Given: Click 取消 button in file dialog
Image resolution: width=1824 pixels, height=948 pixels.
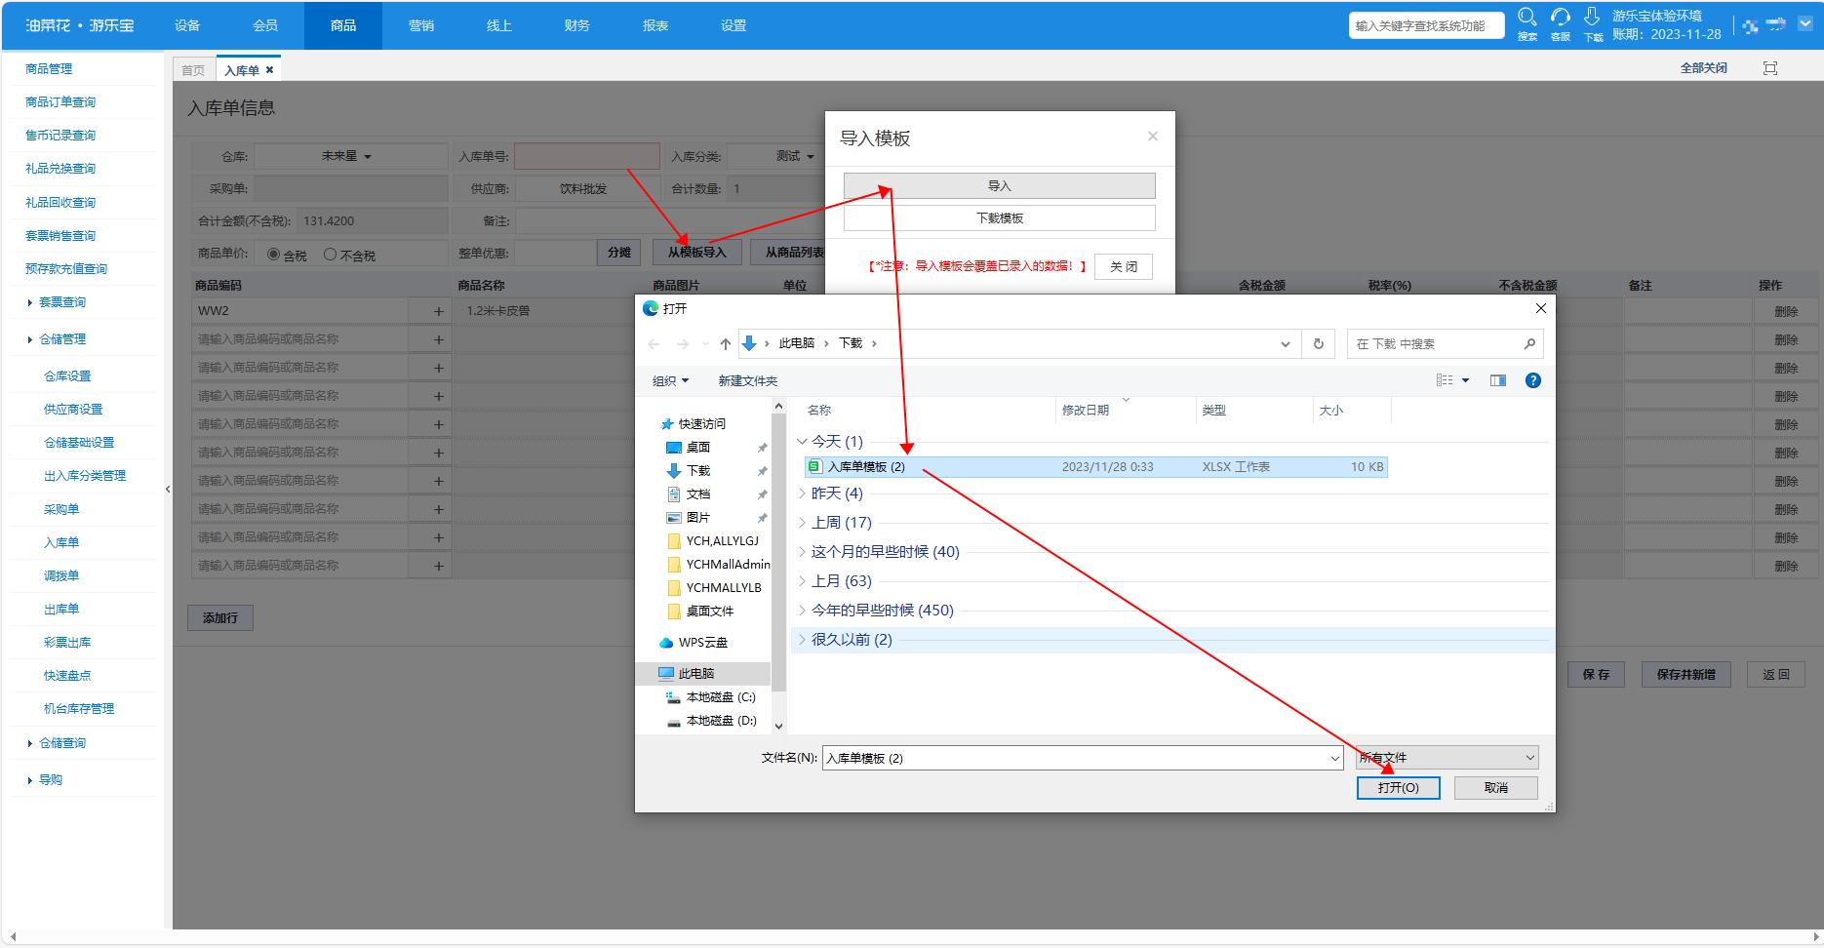Looking at the screenshot, I should pos(1495,787).
